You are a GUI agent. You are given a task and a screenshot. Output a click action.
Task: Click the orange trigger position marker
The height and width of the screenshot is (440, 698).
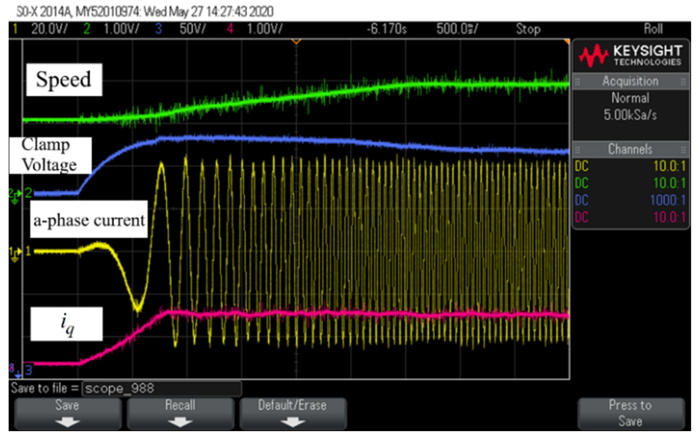click(296, 41)
